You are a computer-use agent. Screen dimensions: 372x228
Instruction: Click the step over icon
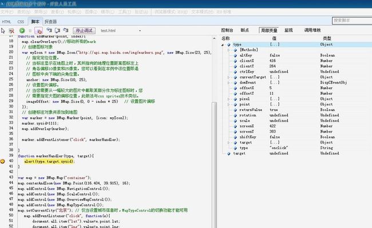[57, 30]
